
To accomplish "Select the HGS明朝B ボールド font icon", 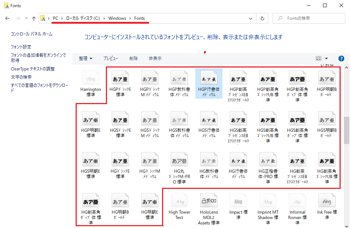I will [x=327, y=119].
